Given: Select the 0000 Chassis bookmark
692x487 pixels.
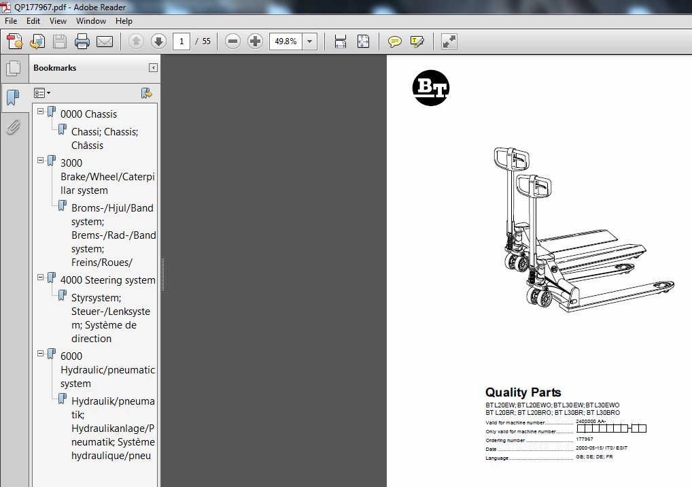Looking at the screenshot, I should pyautogui.click(x=88, y=114).
